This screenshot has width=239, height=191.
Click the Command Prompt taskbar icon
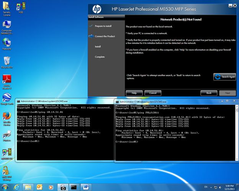74,187
